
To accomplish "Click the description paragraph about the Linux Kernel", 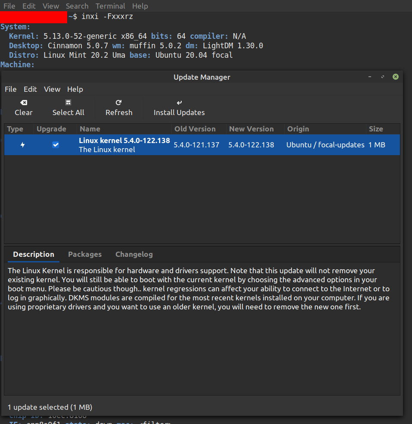I will [x=198, y=289].
